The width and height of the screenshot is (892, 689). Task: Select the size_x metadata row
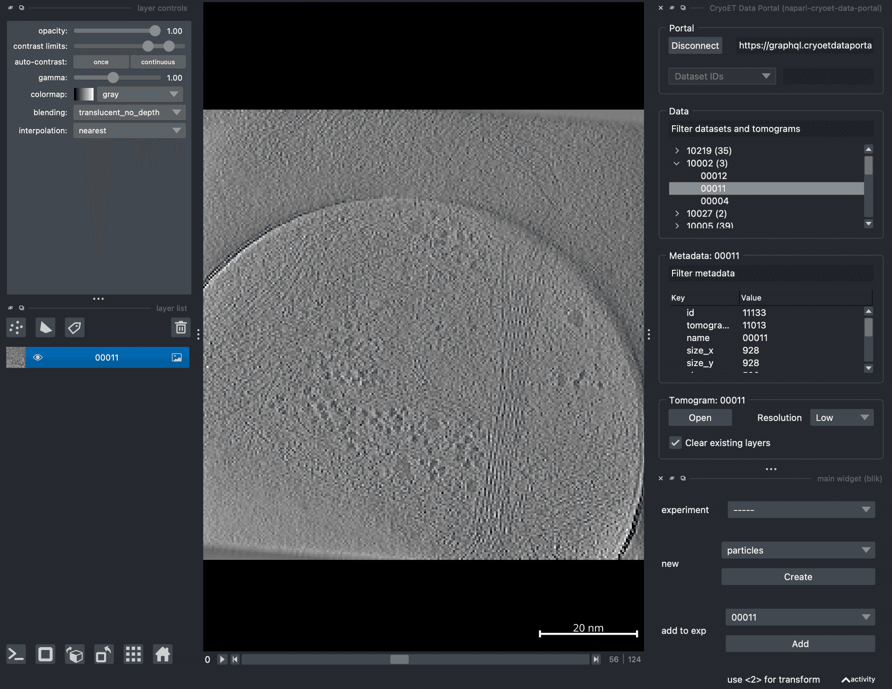766,351
